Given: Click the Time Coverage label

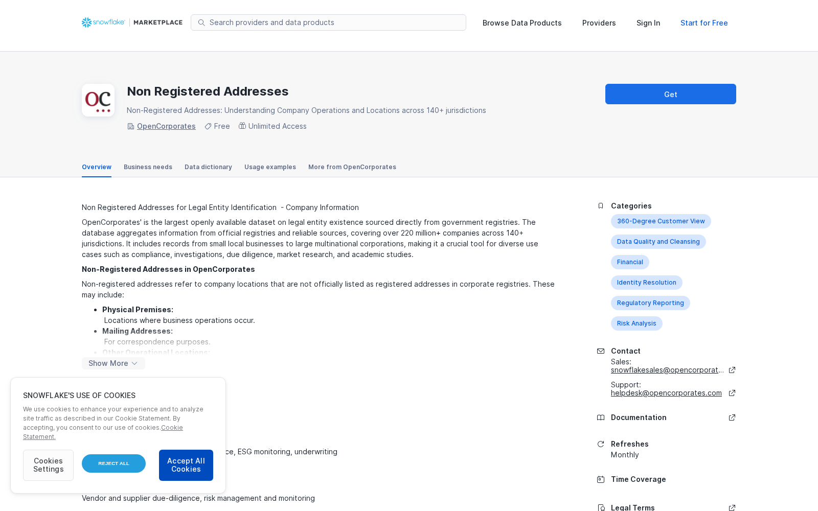Looking at the screenshot, I should pyautogui.click(x=639, y=479).
